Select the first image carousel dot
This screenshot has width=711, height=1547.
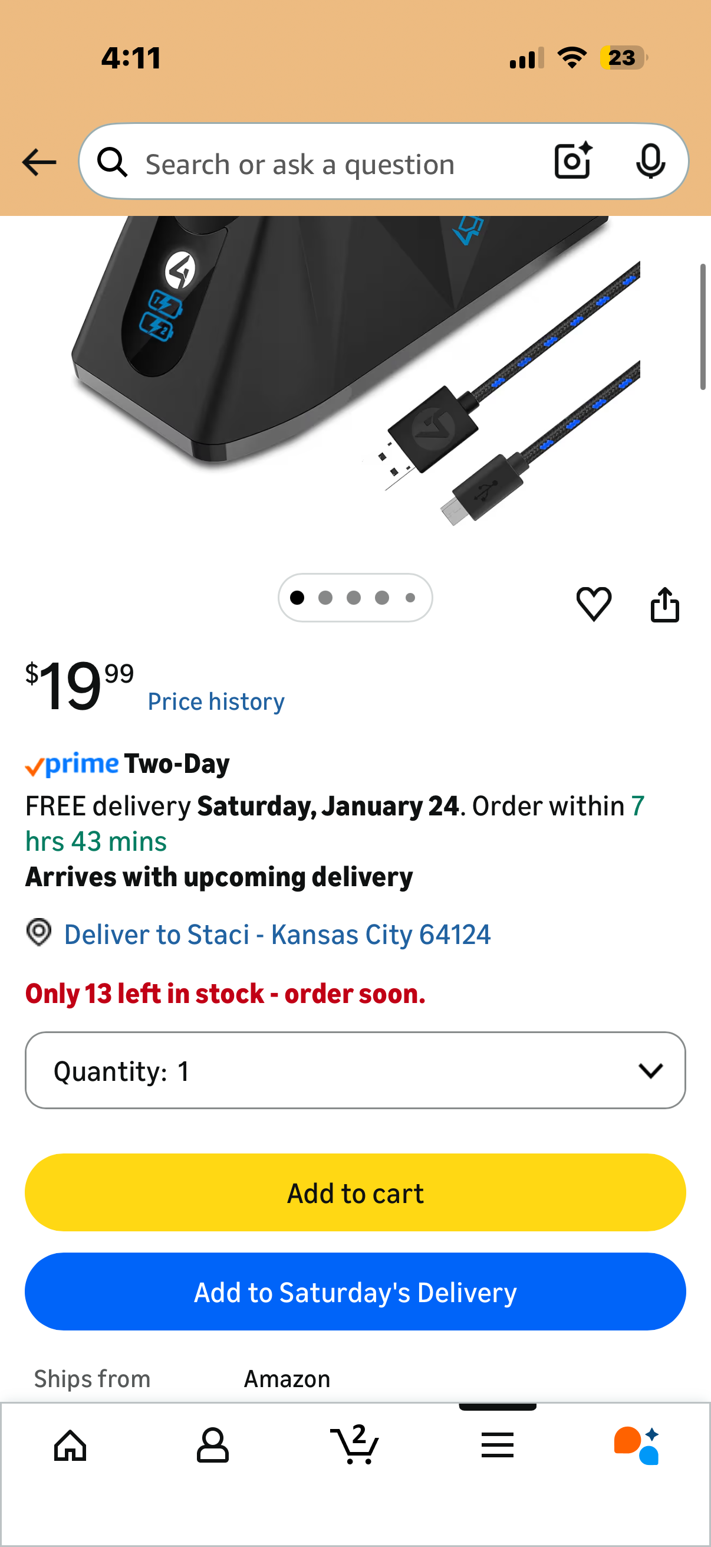[x=298, y=598]
